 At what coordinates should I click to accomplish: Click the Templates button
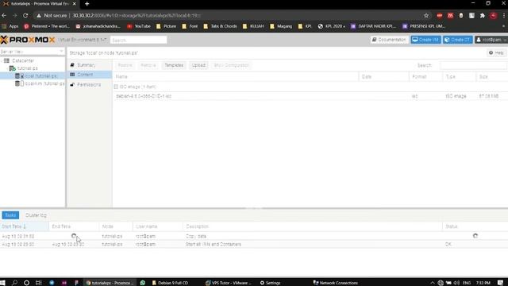click(x=174, y=65)
